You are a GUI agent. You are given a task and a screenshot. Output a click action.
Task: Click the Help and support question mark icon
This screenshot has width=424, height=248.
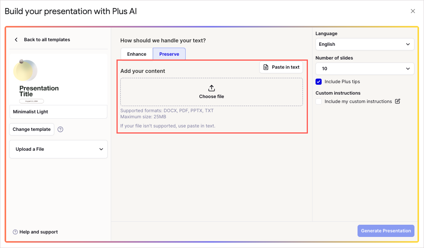[x=15, y=232]
